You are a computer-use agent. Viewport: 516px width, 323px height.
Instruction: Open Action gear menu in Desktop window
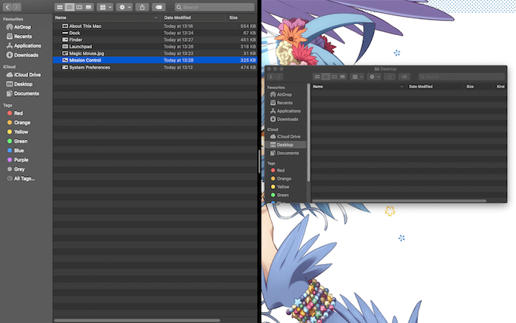click(x=374, y=77)
